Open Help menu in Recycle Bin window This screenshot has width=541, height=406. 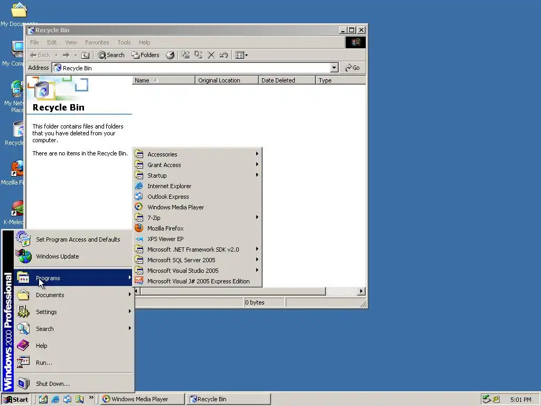click(x=145, y=42)
